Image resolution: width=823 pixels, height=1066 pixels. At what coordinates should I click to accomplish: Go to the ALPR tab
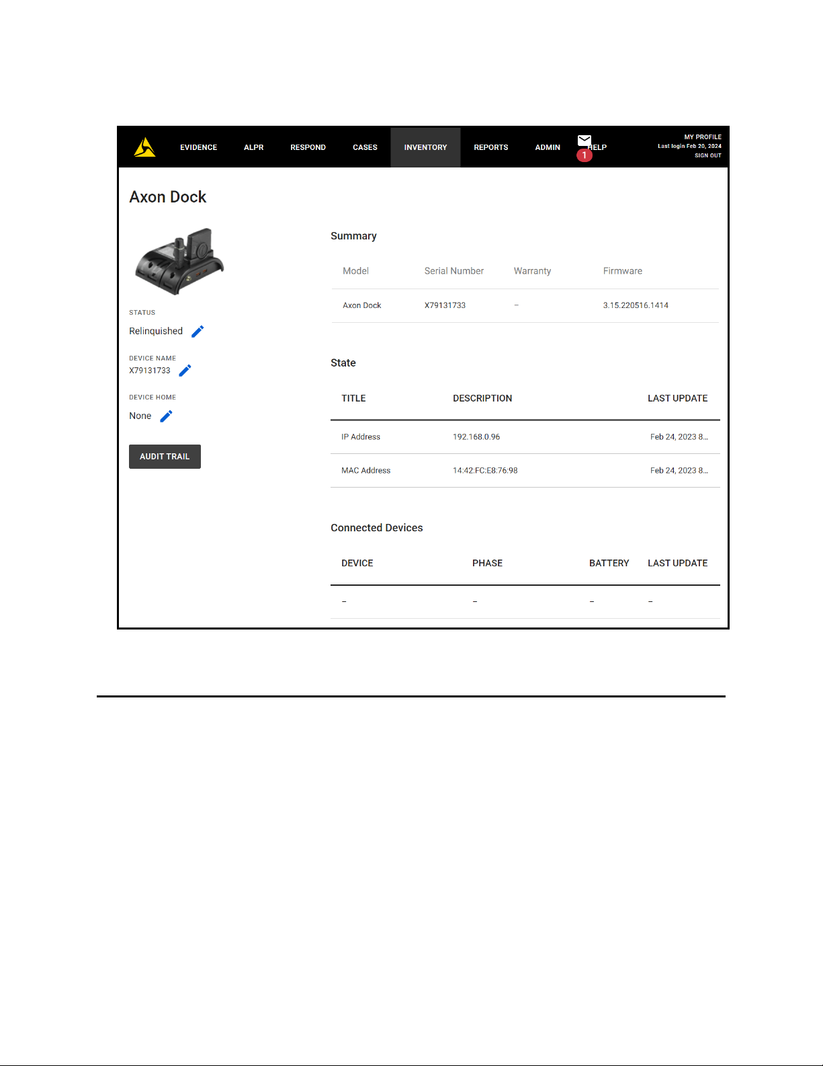pos(253,147)
